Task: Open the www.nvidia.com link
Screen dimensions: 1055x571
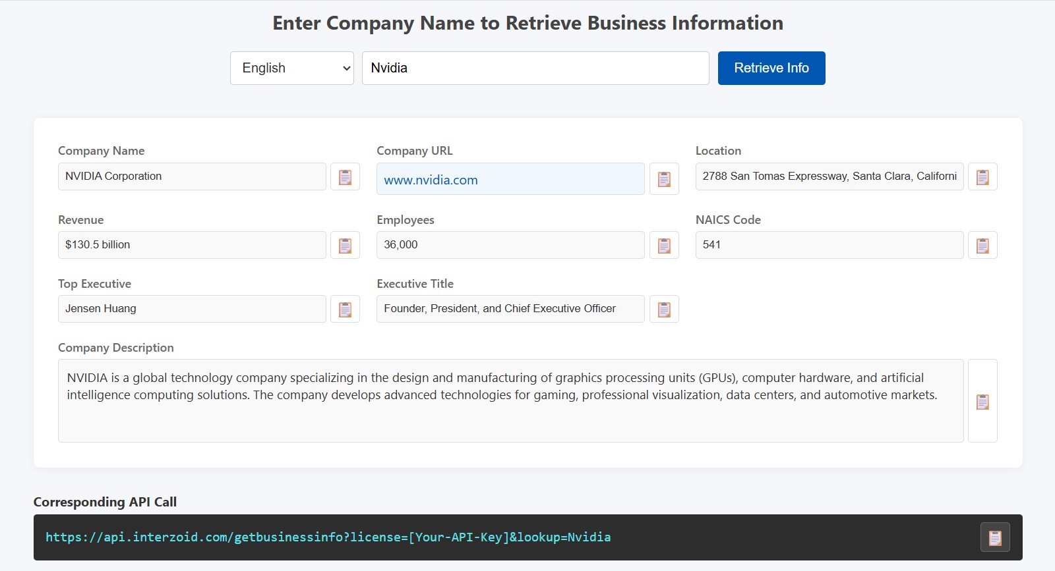Action: (431, 180)
